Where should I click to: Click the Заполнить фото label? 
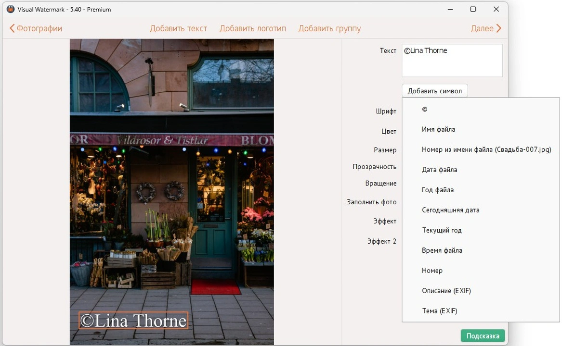pos(371,202)
